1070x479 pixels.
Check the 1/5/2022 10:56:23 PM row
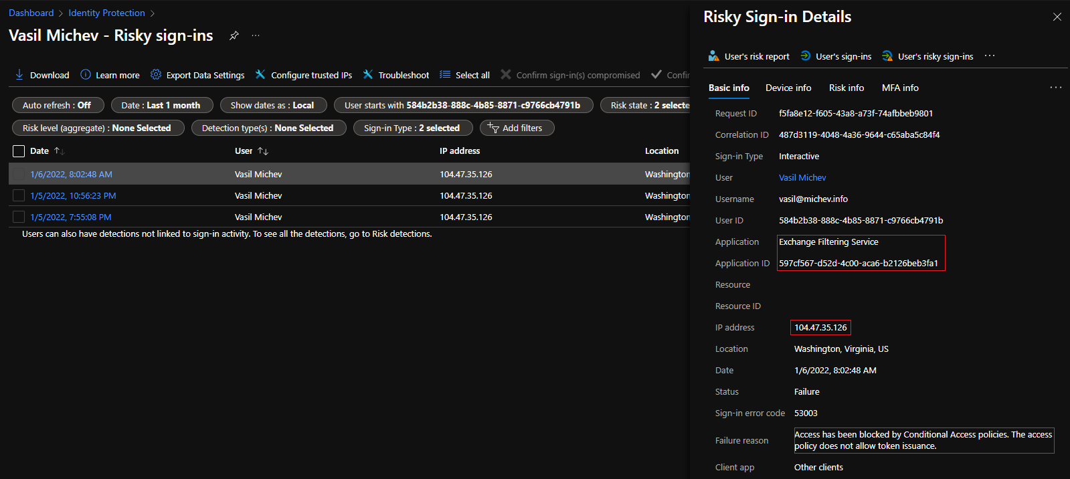tap(19, 195)
